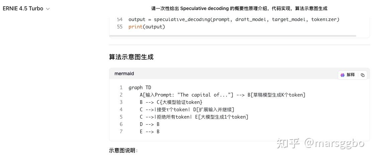Copy the mermaid code with the copy icon
Viewport: 374px width, 160px height.
(x=363, y=75)
